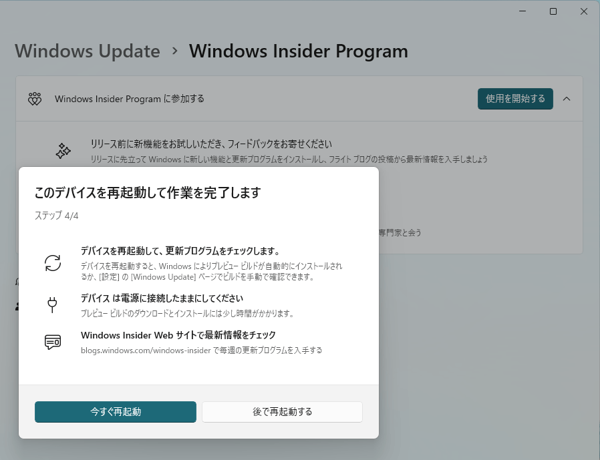This screenshot has width=600, height=460.
Task: Click the 使用を開始する button
Action: (x=515, y=99)
